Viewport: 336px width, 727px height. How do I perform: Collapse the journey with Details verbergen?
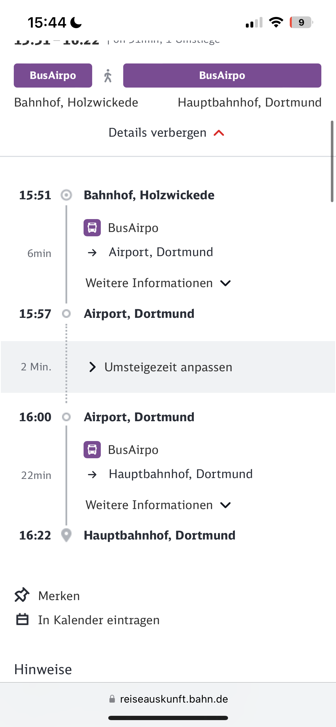(167, 133)
